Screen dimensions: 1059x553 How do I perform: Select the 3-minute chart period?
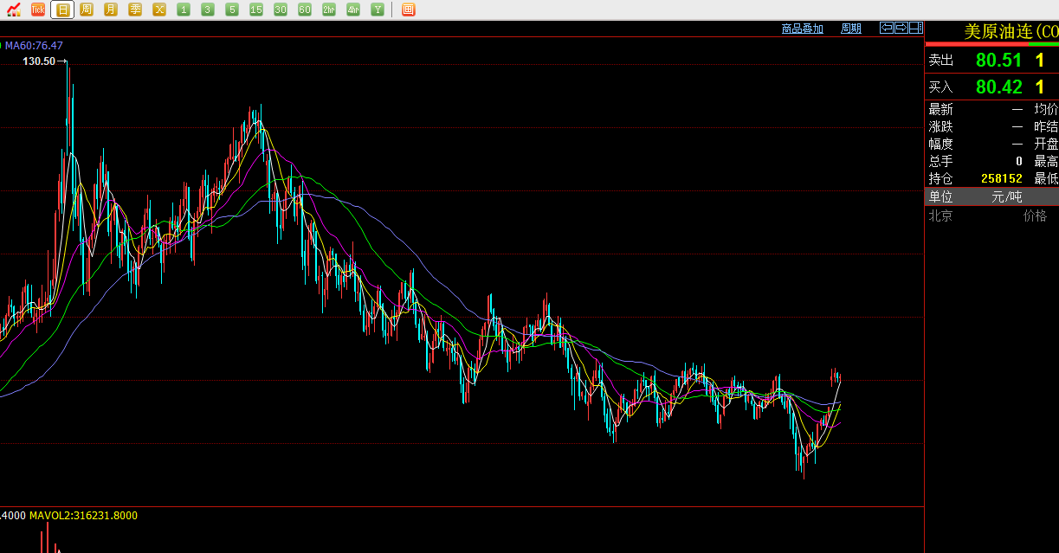click(208, 10)
